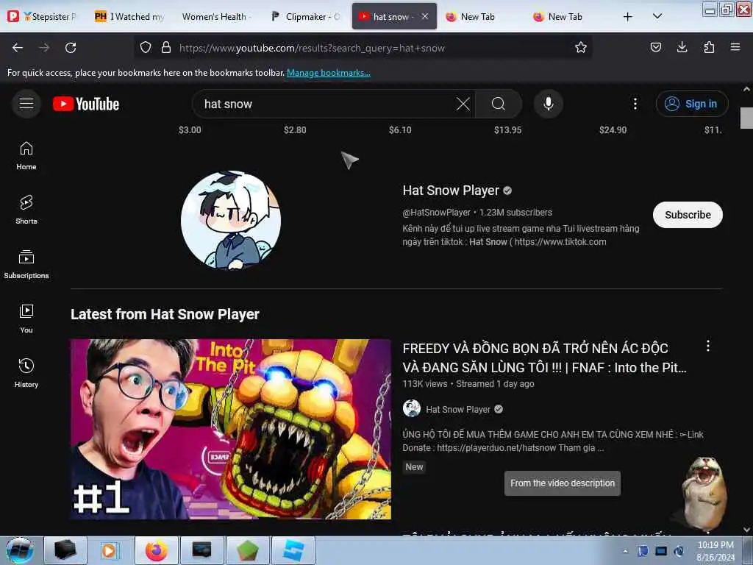This screenshot has width=753, height=565.
Task: Open action menu for the FNAF video
Action: coord(708,346)
